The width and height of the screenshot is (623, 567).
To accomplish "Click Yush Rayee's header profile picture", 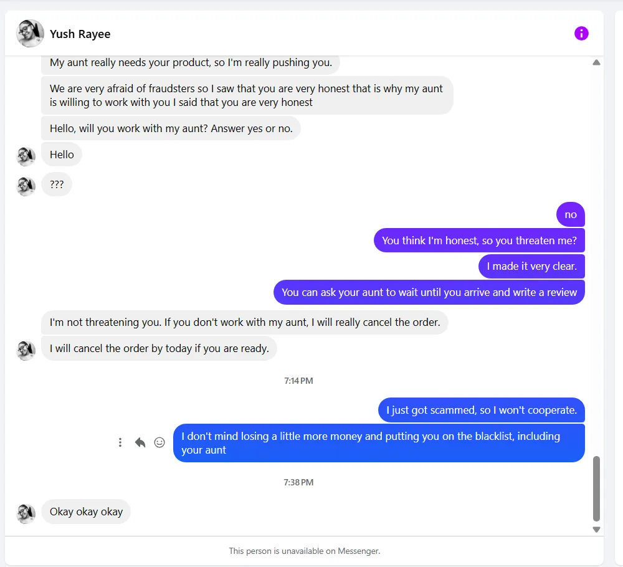I will pyautogui.click(x=30, y=34).
